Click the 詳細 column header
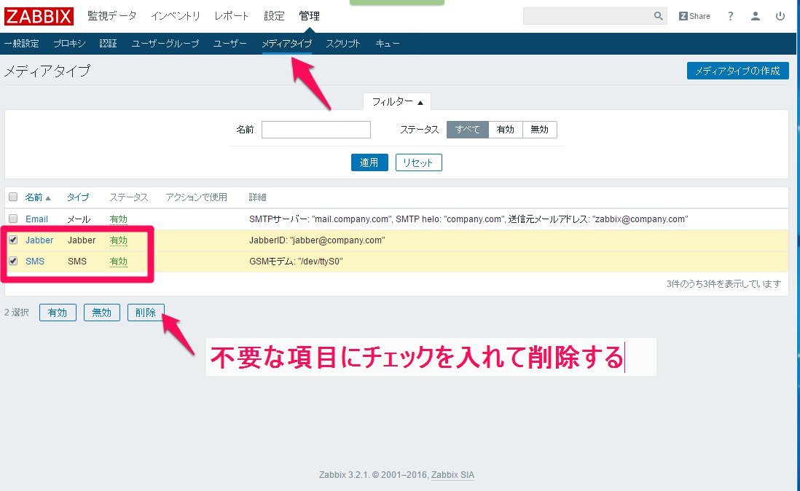800x491 pixels. coord(258,197)
